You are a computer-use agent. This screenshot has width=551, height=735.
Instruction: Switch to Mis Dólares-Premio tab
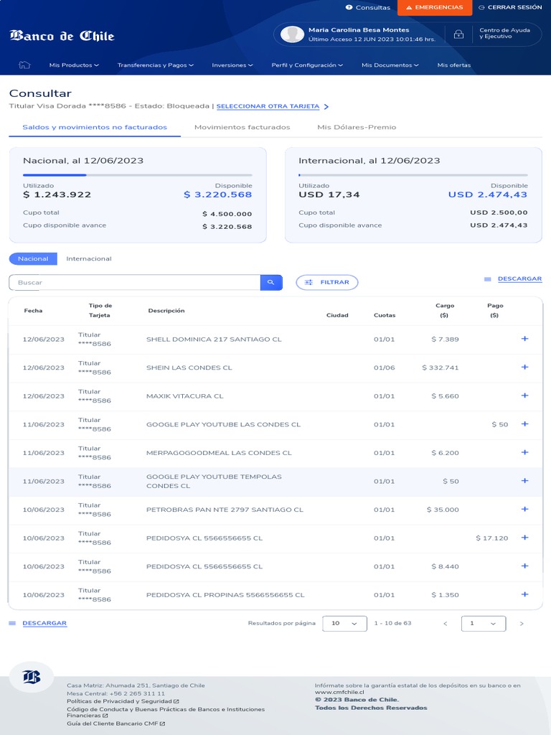click(357, 127)
